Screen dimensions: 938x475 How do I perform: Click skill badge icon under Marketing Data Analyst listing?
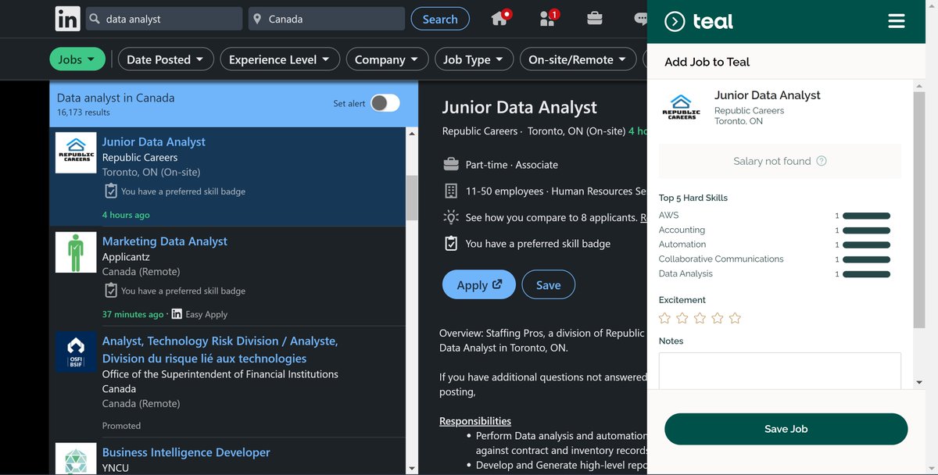click(x=111, y=290)
